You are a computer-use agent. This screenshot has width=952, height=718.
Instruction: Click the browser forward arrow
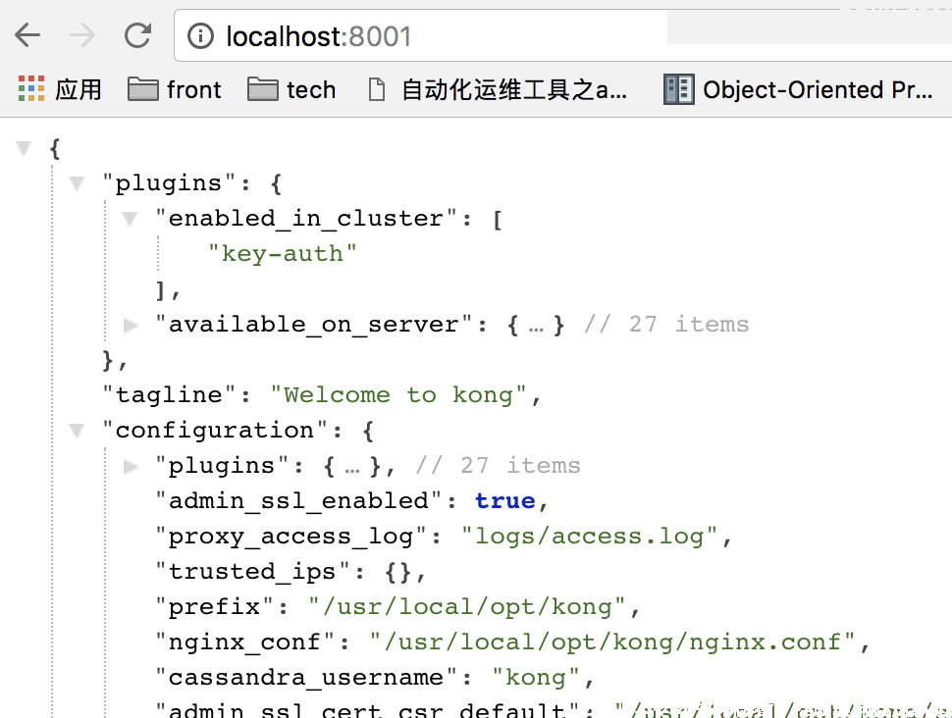point(82,35)
